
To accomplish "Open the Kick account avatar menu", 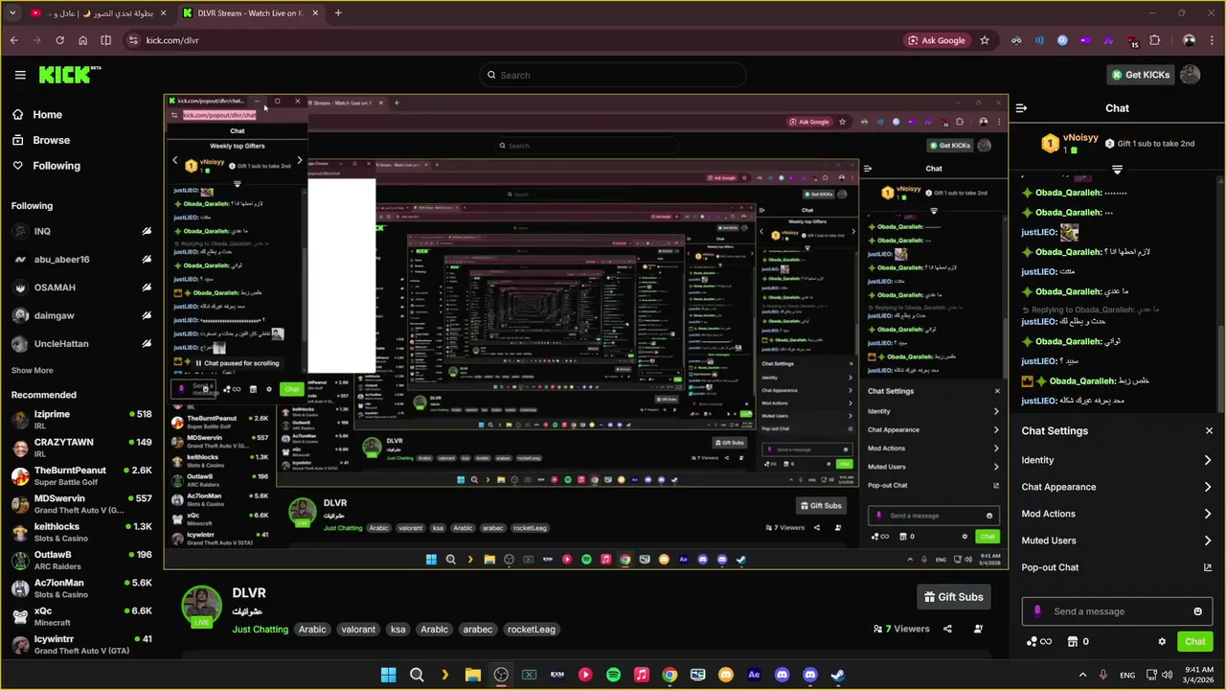I will point(1190,75).
